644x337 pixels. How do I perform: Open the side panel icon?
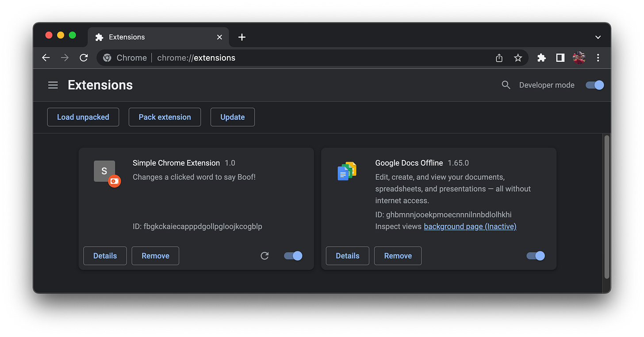click(560, 58)
